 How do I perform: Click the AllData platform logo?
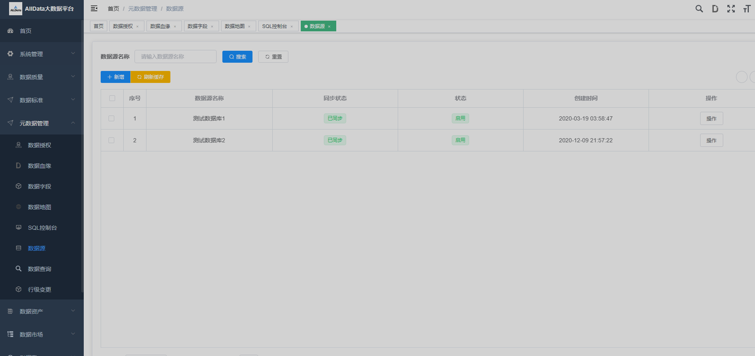(x=16, y=9)
